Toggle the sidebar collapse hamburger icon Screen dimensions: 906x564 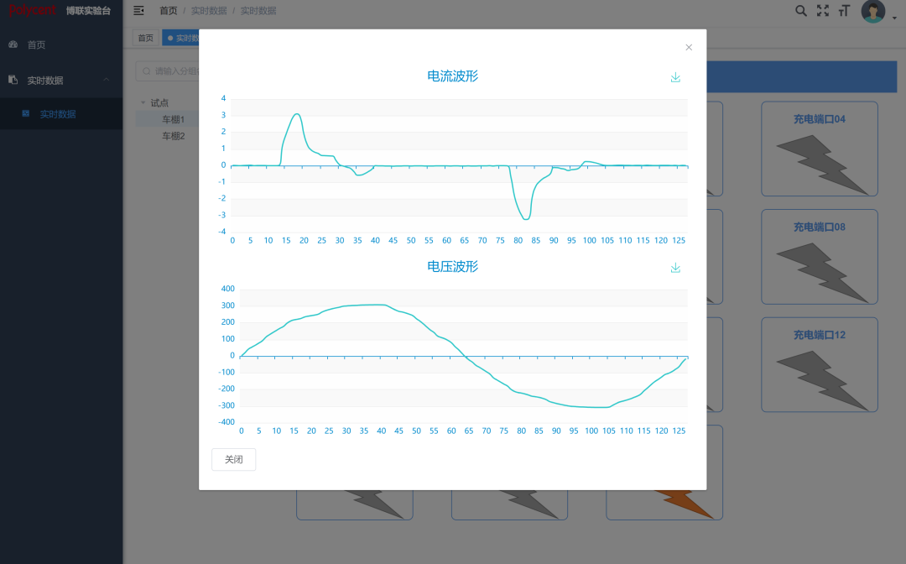tap(139, 11)
